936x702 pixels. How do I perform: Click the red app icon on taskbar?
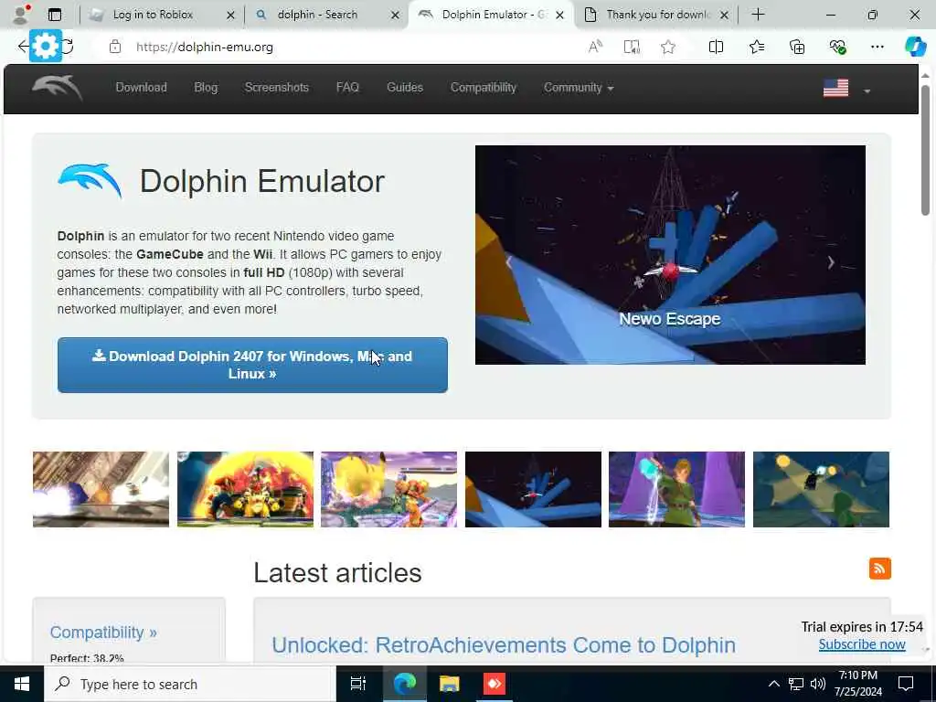click(x=495, y=684)
